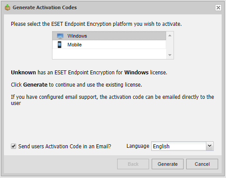Click the Generate Activation Codes title text
This screenshot has width=226, height=178.
pyautogui.click(x=45, y=7)
